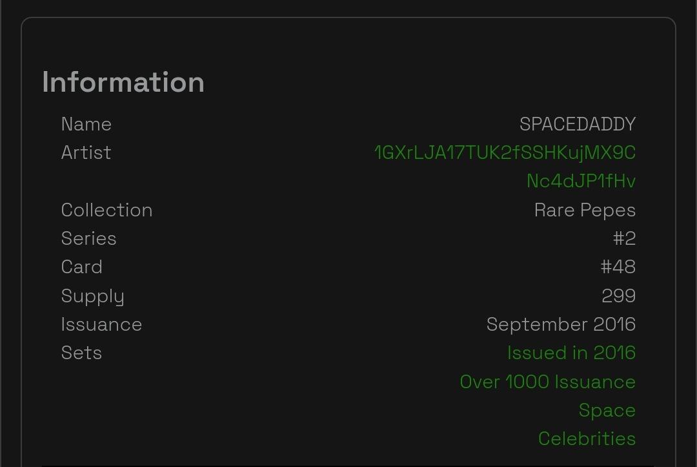Click the Rare Pepes collection value
The height and width of the screenshot is (467, 697).
pos(585,210)
